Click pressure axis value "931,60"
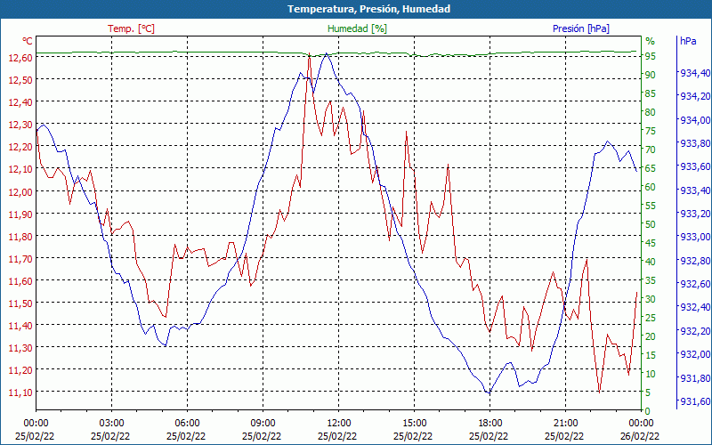The height and width of the screenshot is (445, 712). coord(695,400)
